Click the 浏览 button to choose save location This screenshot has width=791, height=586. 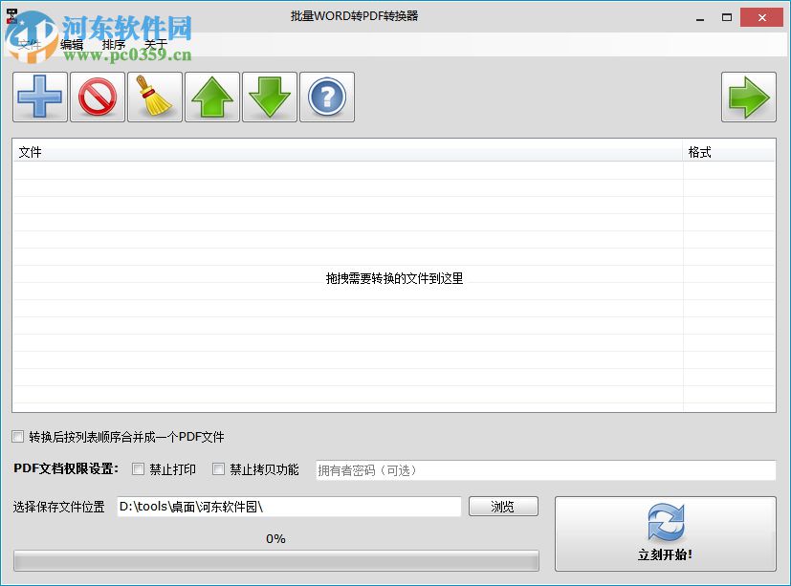[503, 506]
